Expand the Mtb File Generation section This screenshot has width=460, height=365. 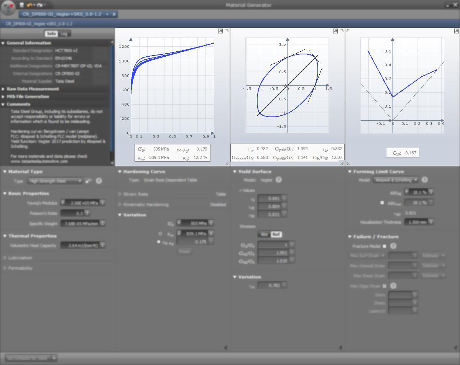(3, 97)
